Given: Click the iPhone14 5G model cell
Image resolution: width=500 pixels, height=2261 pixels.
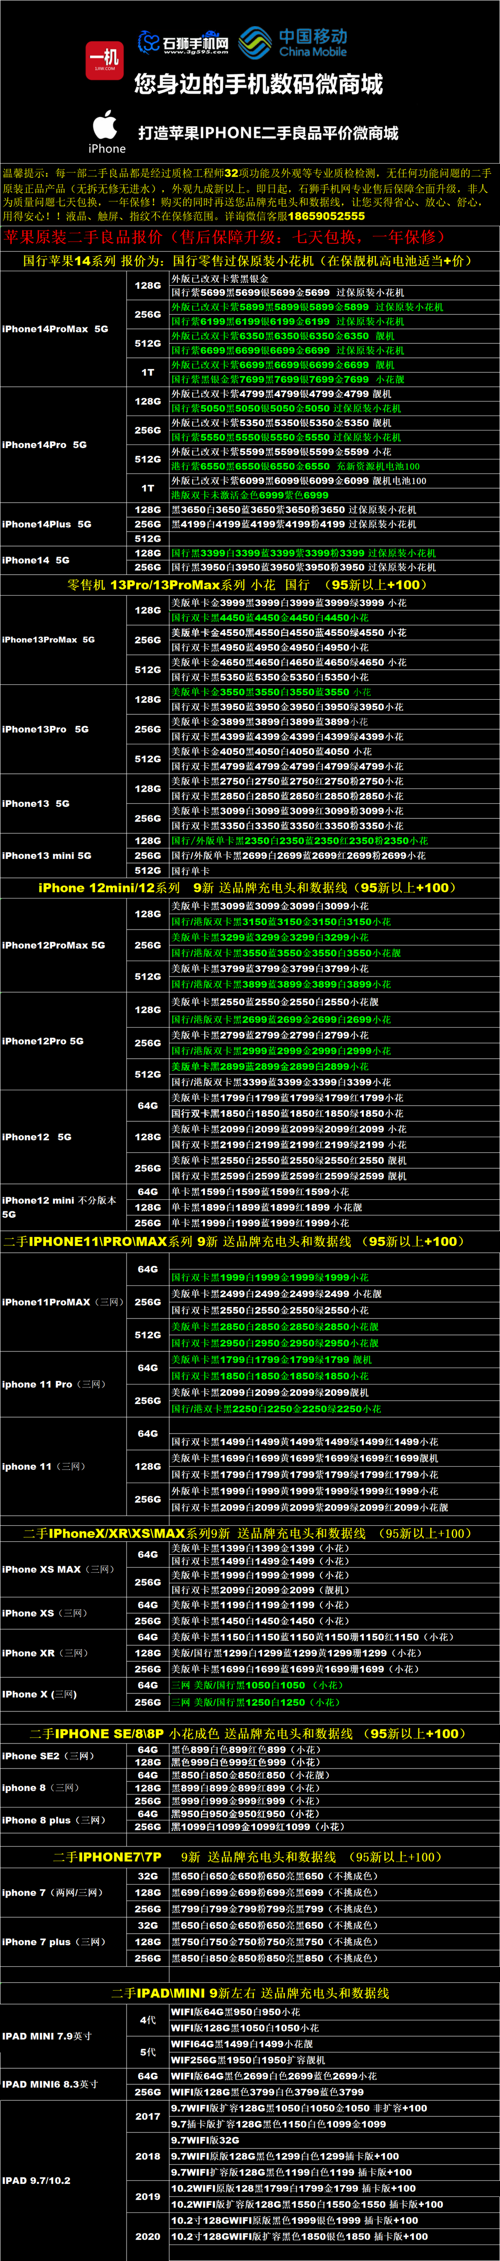Looking at the screenshot, I should point(63,560).
